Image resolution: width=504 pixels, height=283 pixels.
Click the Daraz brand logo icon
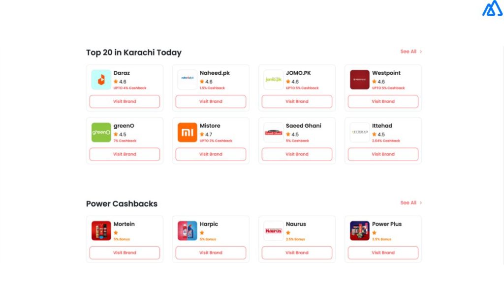point(101,80)
